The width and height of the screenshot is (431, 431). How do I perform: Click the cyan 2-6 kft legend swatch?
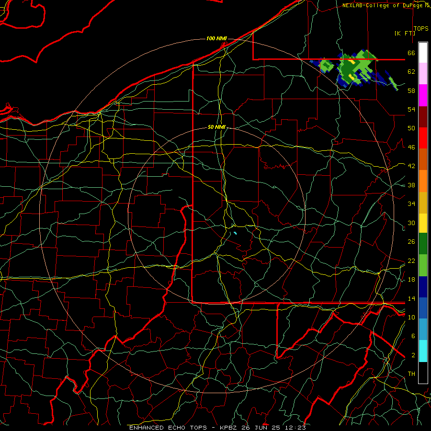423,351
